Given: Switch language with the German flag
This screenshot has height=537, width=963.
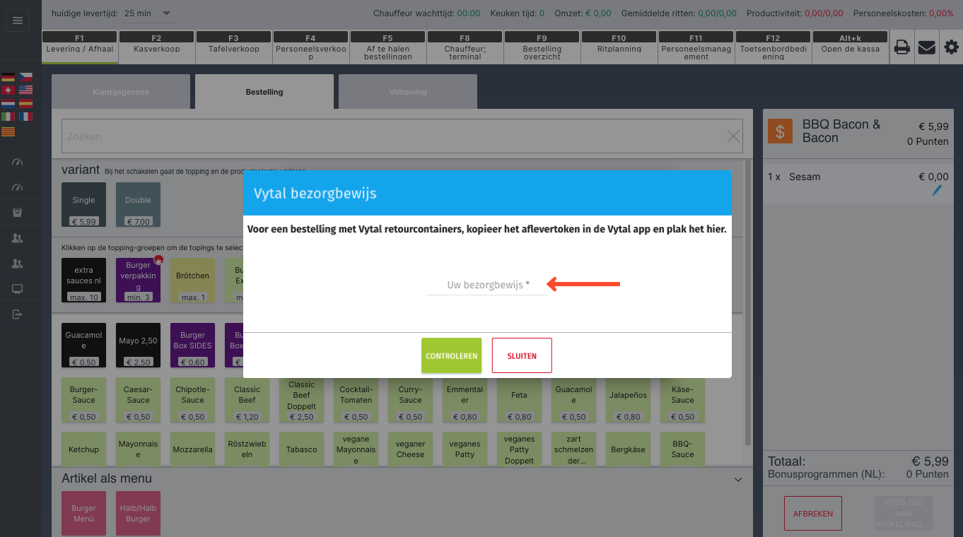Looking at the screenshot, I should 8,77.
